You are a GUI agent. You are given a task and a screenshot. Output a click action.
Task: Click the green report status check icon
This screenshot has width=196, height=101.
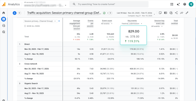tap(104, 13)
